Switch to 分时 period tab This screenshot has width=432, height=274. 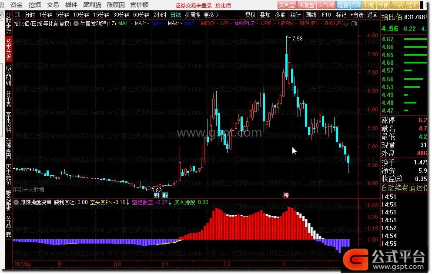(30, 15)
